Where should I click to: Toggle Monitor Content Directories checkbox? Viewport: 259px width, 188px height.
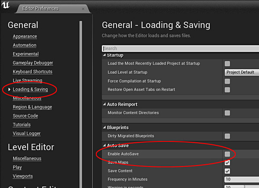click(x=227, y=113)
